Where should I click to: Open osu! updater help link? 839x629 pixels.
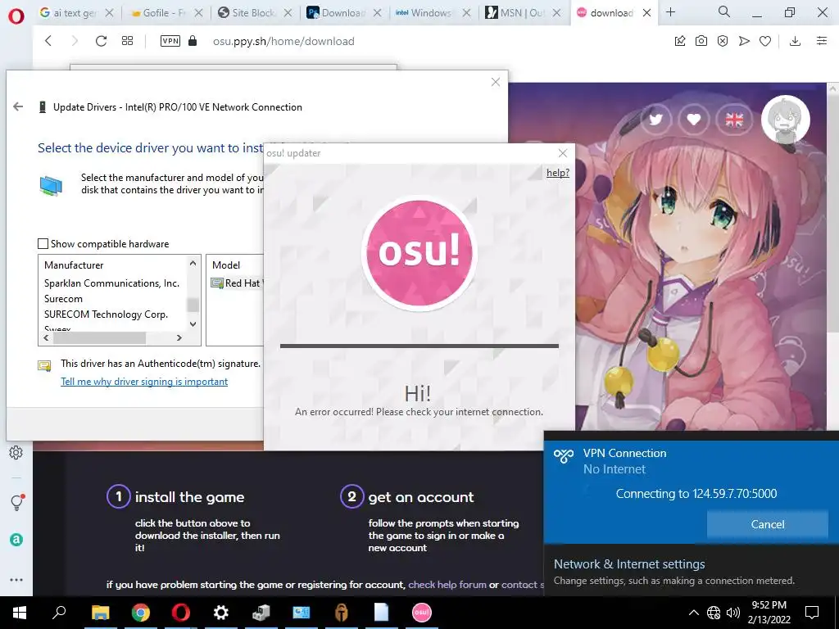pos(557,172)
